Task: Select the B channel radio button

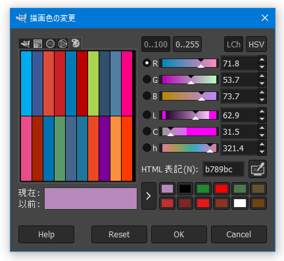Action: click(147, 96)
